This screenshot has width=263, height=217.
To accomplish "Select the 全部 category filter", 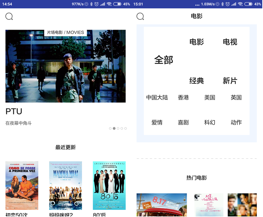I will 163,60.
